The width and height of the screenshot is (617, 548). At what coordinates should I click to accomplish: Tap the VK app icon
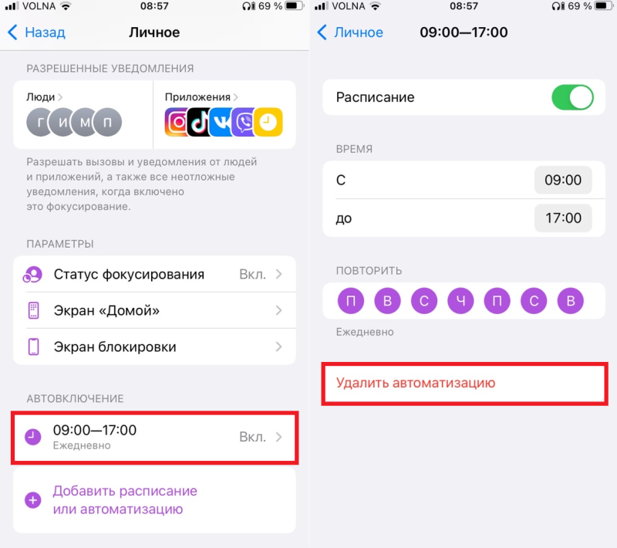coord(221,123)
